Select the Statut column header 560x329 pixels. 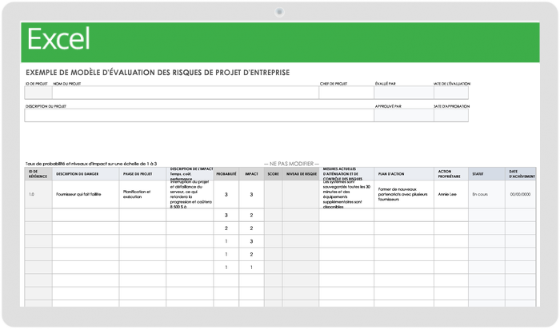486,173
